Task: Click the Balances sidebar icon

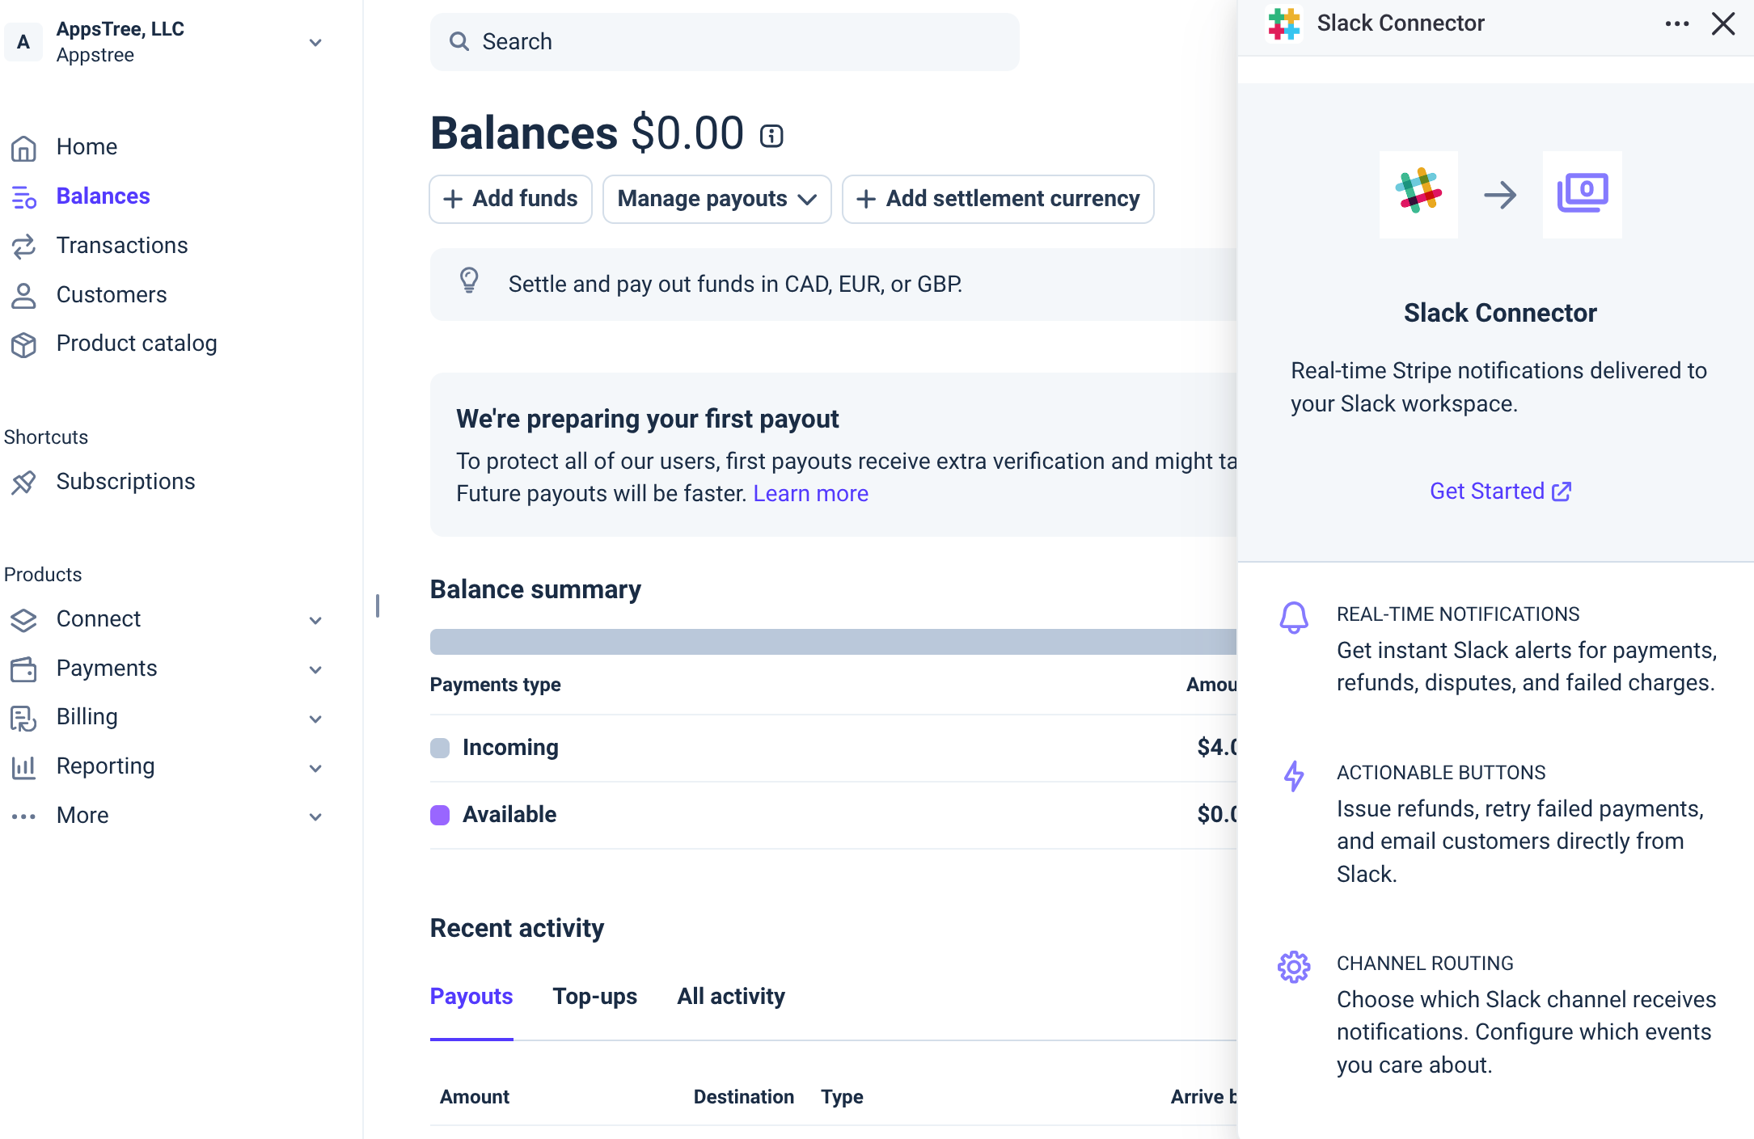Action: tap(23, 196)
